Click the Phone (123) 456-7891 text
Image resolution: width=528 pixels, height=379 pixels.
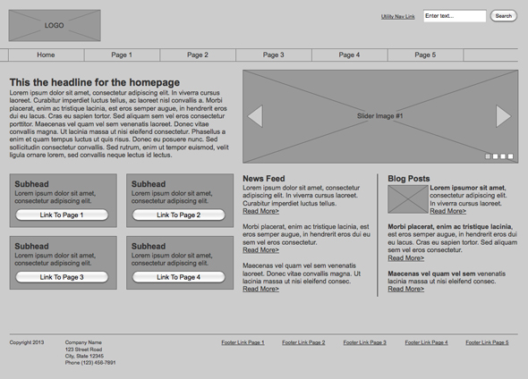point(90,363)
